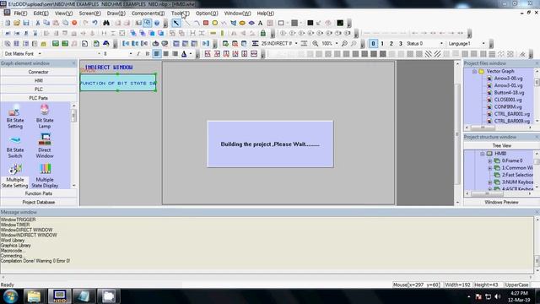The image size is (540, 304).
Task: Click the New project icon
Action: pos(8,23)
